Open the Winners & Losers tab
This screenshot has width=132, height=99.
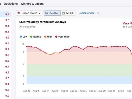click(x=32, y=4)
